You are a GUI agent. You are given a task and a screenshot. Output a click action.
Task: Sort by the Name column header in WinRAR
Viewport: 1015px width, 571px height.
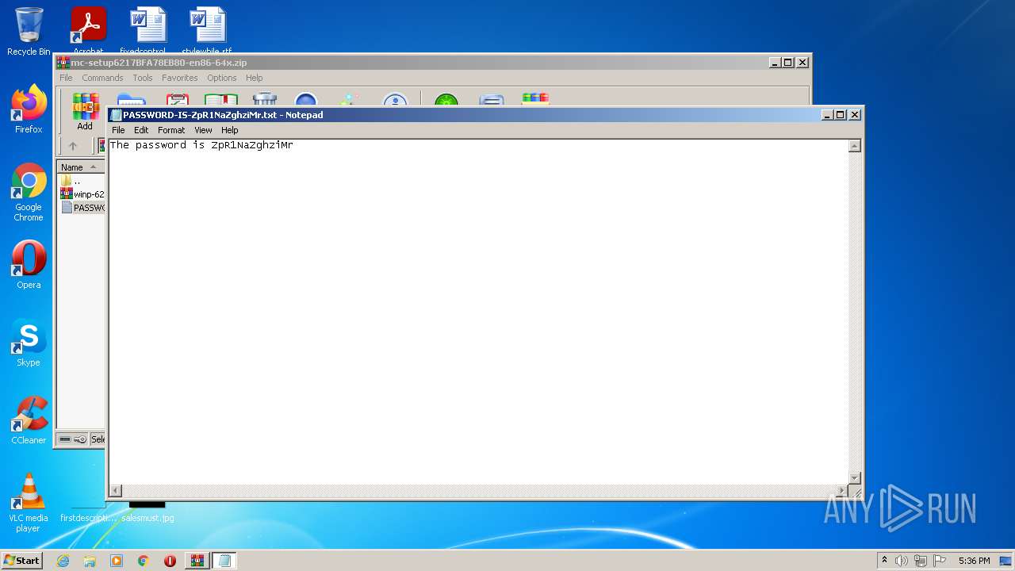coord(81,167)
